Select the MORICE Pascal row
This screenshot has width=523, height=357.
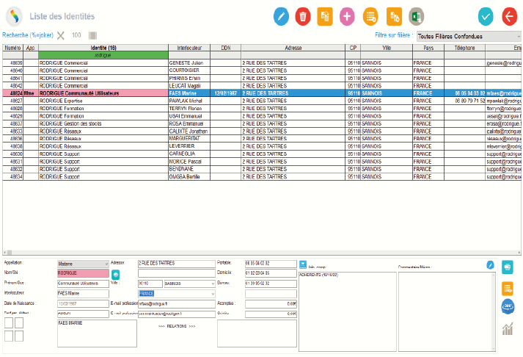tap(262, 162)
